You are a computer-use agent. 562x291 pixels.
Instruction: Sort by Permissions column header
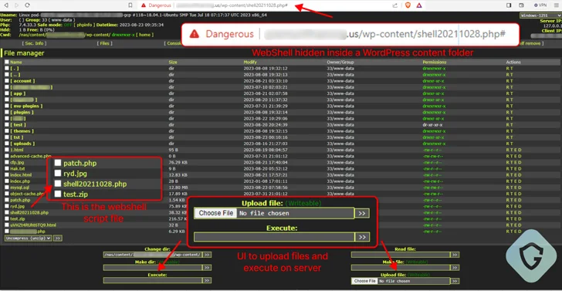[x=435, y=62]
